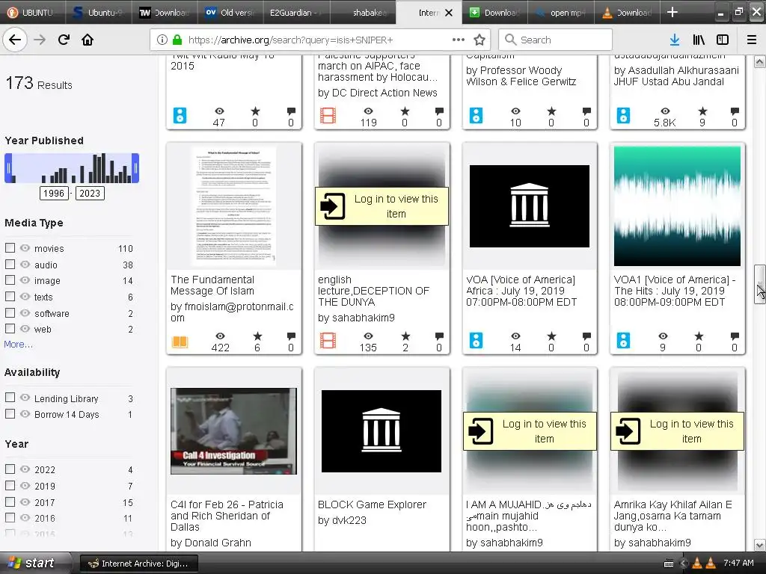Expand media types with More... link
This screenshot has width=766, height=574.
[19, 344]
